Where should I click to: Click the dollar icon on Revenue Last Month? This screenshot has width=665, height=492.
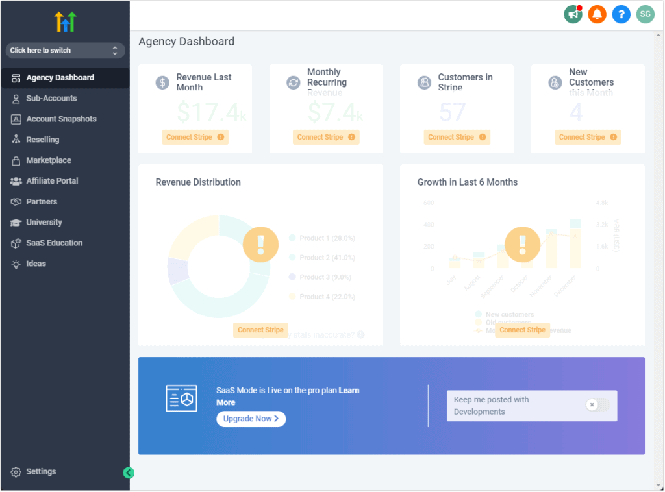pyautogui.click(x=162, y=82)
